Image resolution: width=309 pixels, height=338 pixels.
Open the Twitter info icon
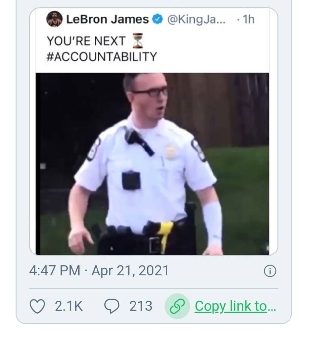[270, 271]
